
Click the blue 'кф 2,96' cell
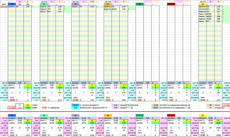(108, 2)
